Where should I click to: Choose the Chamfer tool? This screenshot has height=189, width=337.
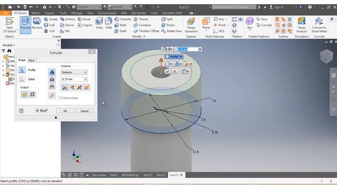tap(123, 19)
